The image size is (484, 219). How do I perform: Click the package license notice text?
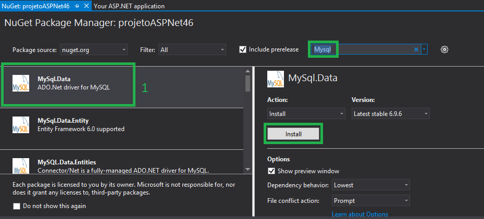[125, 189]
